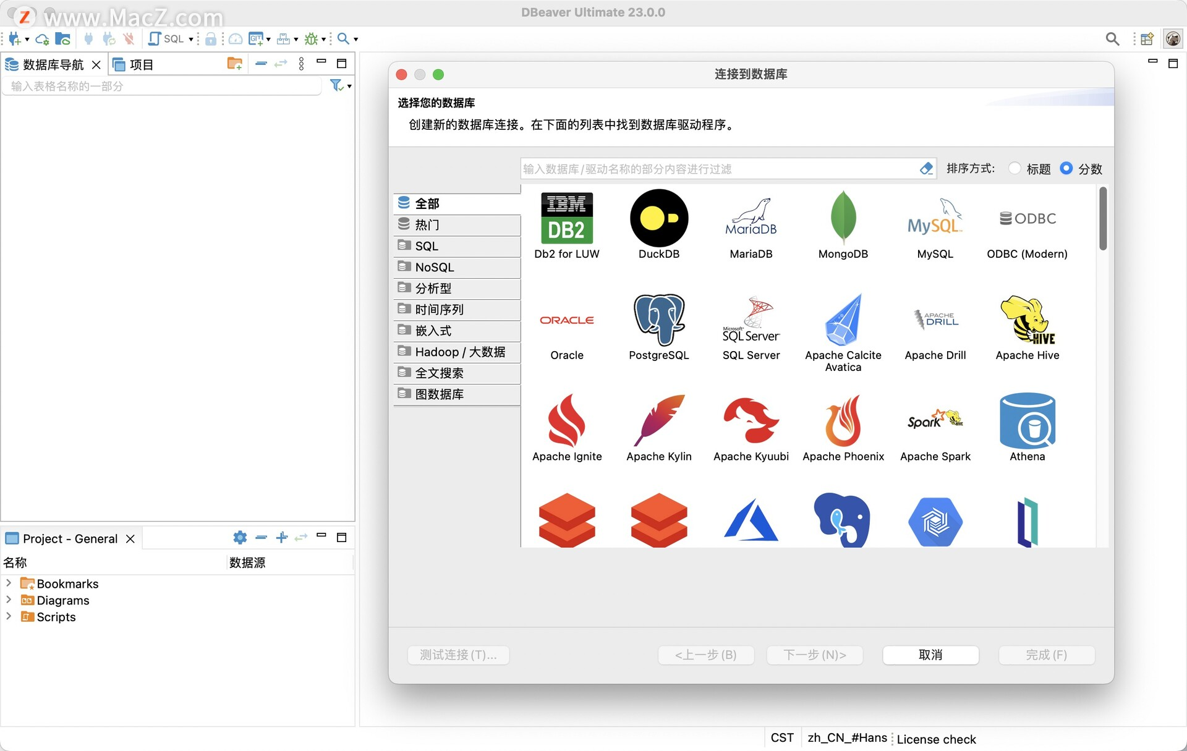Click the driver list vertical scrollbar
The image size is (1187, 751).
pos(1103,219)
